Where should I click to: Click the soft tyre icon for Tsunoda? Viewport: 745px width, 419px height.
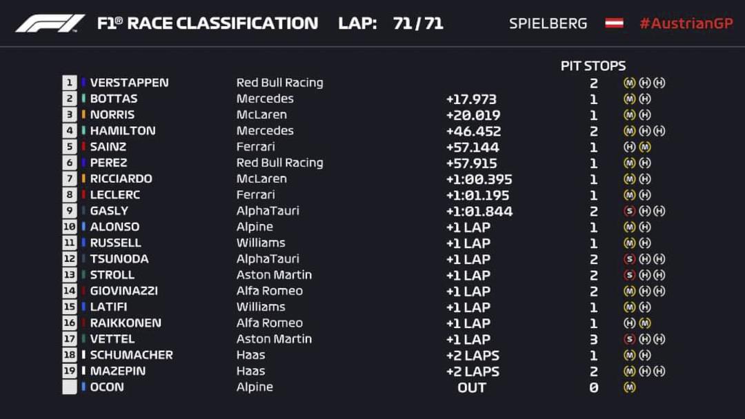click(630, 258)
